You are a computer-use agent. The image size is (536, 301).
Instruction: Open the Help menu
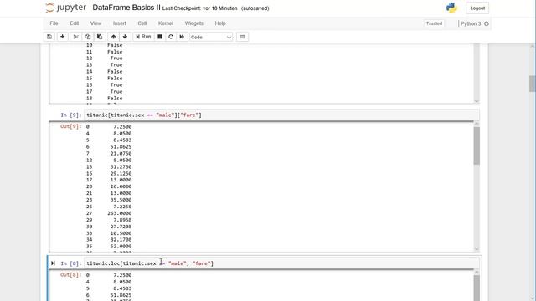coord(220,23)
